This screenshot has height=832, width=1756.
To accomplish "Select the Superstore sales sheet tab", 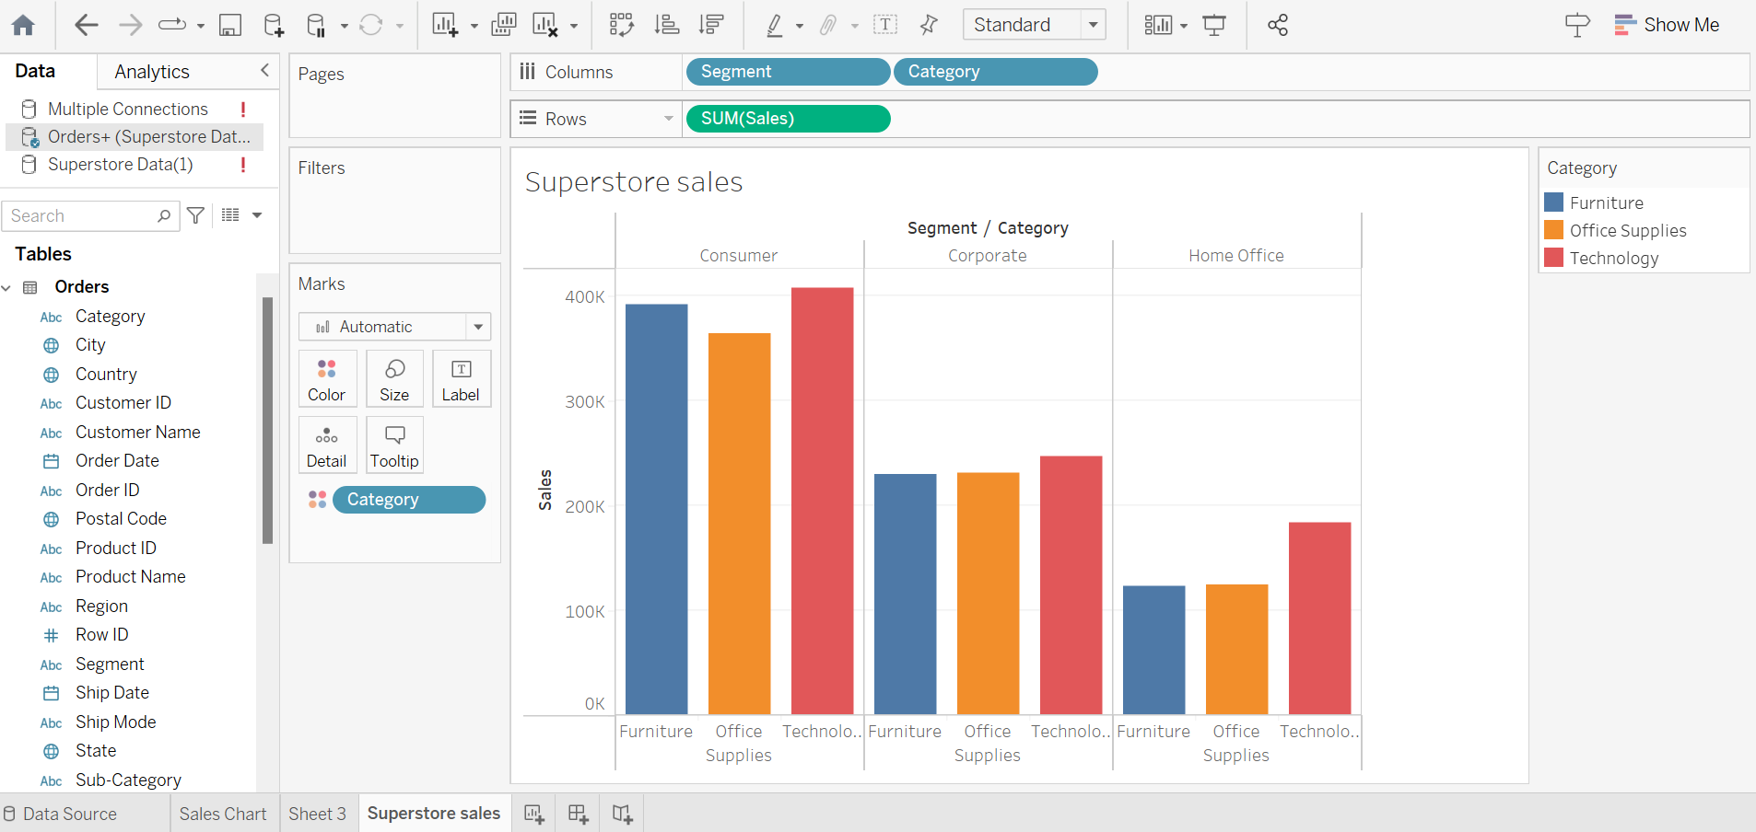I will coord(434,814).
